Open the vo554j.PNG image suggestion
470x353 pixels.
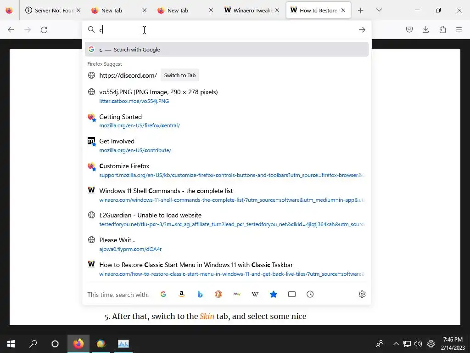click(227, 97)
